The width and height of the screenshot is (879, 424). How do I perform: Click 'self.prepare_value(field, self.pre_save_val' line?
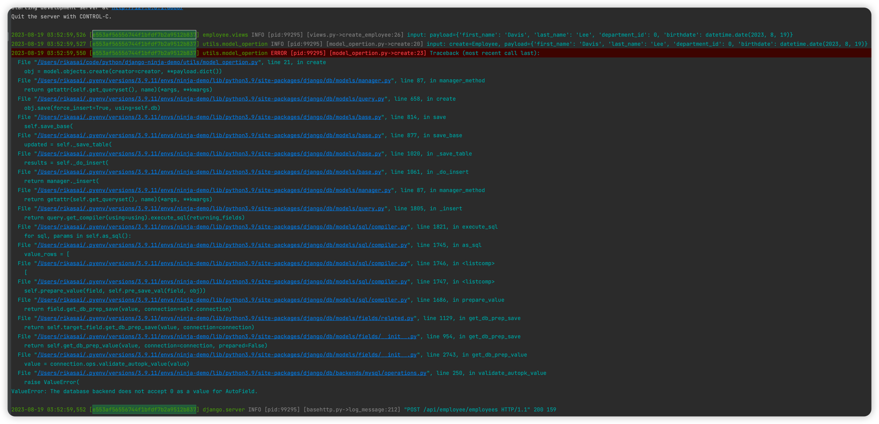tap(115, 291)
